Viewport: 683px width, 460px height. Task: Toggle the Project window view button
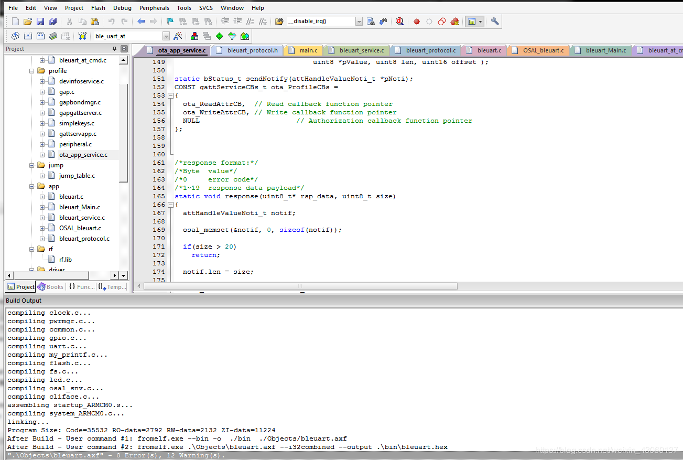click(x=471, y=22)
